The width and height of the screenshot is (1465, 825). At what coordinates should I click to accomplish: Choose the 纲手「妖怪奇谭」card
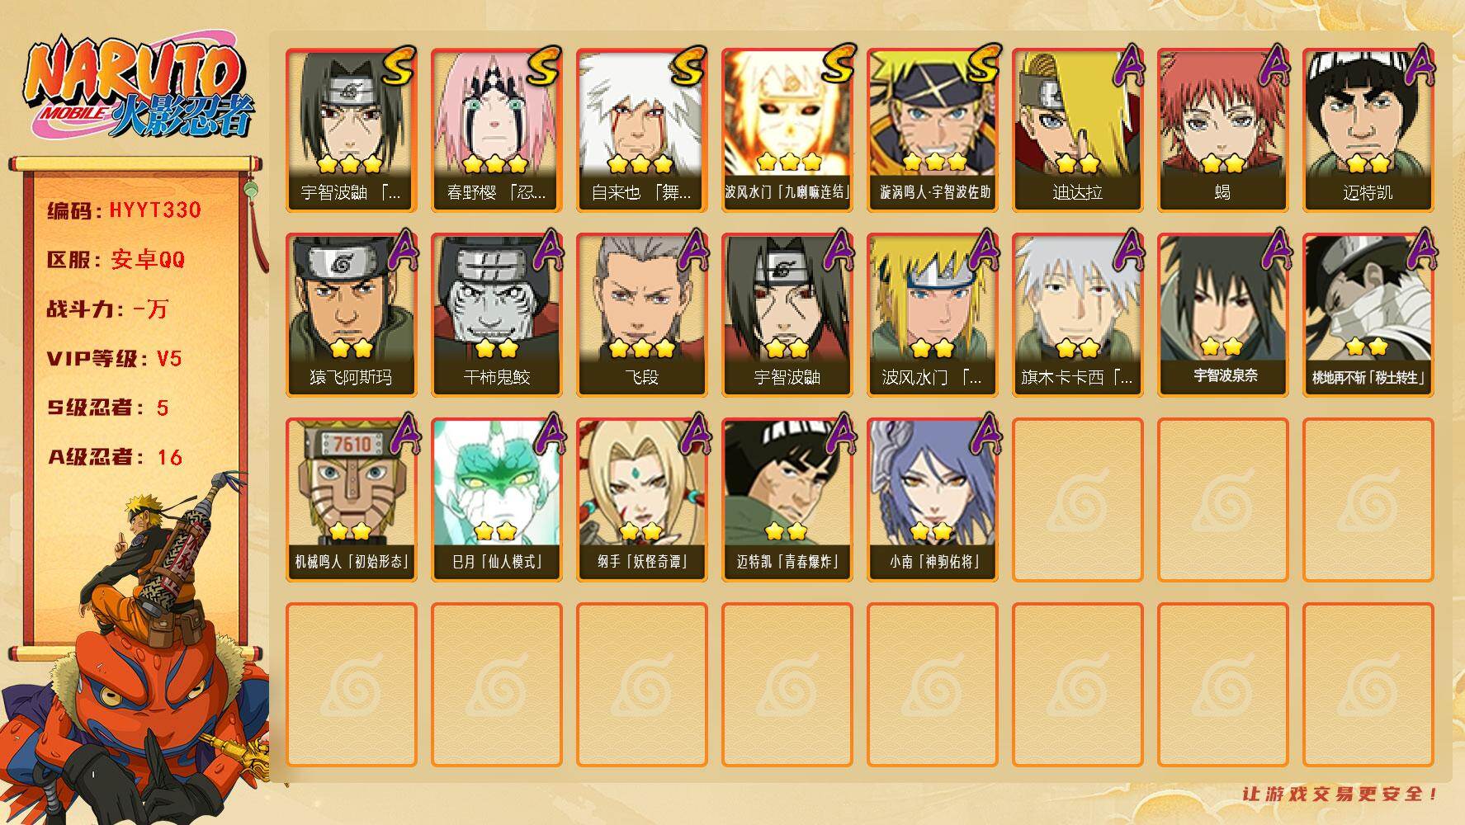(x=641, y=500)
